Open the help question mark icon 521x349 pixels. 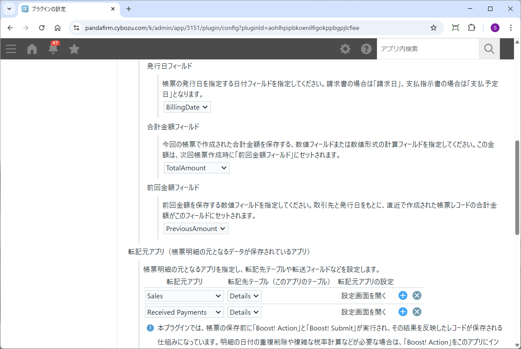click(x=366, y=49)
